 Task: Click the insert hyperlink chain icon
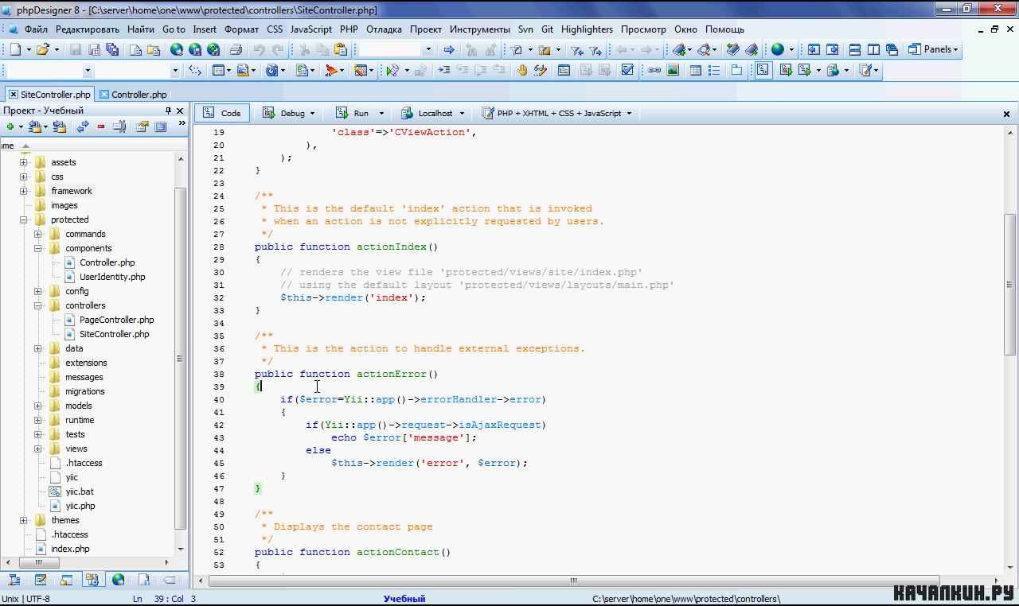pos(654,70)
